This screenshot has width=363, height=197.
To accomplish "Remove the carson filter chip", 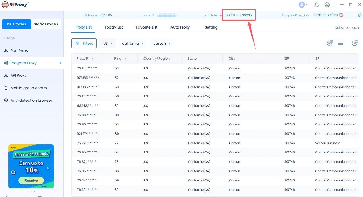I will [x=170, y=43].
